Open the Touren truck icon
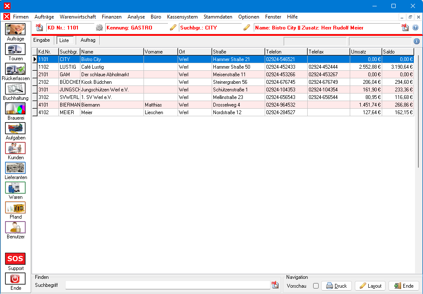The image size is (423, 294). tap(15, 49)
